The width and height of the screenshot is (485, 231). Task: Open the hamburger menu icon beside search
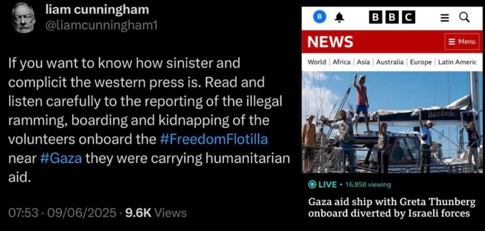point(444,18)
